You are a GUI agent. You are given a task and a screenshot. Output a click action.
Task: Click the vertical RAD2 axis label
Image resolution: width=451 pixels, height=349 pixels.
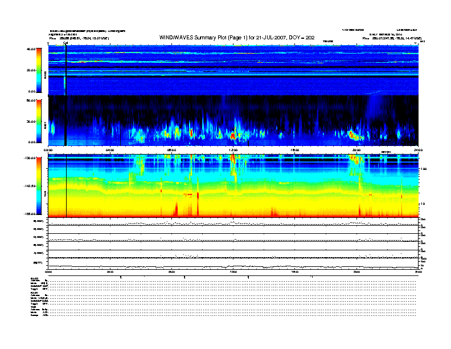click(46, 75)
